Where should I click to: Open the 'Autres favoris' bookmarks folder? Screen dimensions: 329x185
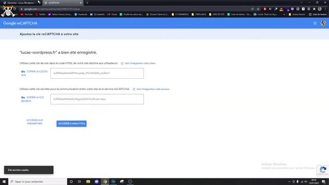coord(297,14)
